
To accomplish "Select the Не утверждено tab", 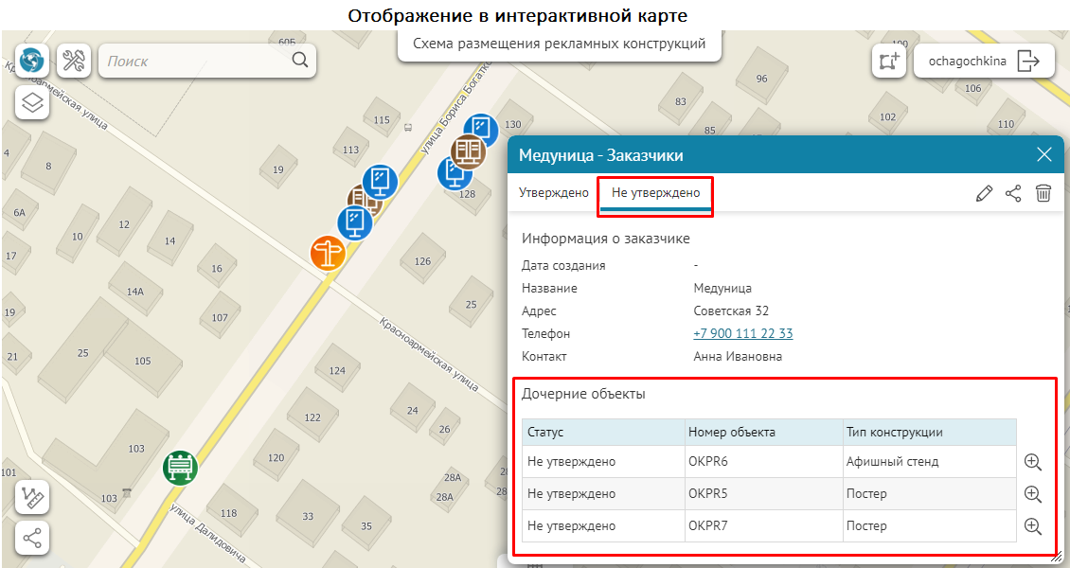I will pyautogui.click(x=655, y=193).
